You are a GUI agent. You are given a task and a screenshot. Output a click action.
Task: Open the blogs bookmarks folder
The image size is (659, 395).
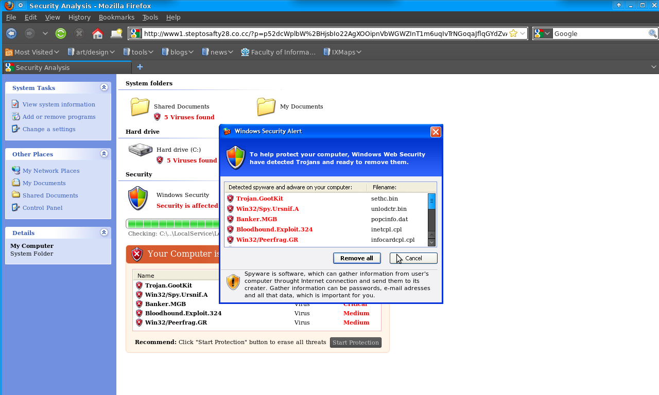[177, 52]
